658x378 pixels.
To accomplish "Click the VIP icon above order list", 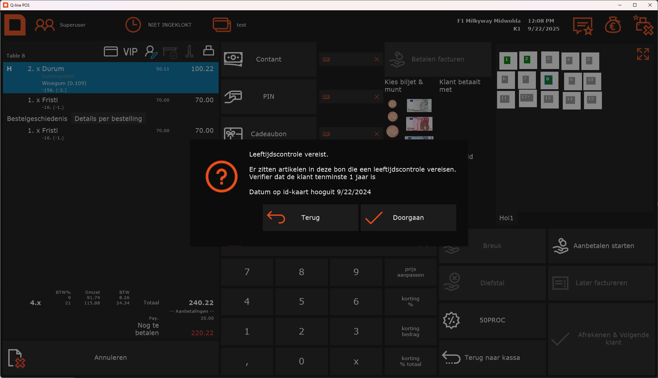I will point(130,52).
